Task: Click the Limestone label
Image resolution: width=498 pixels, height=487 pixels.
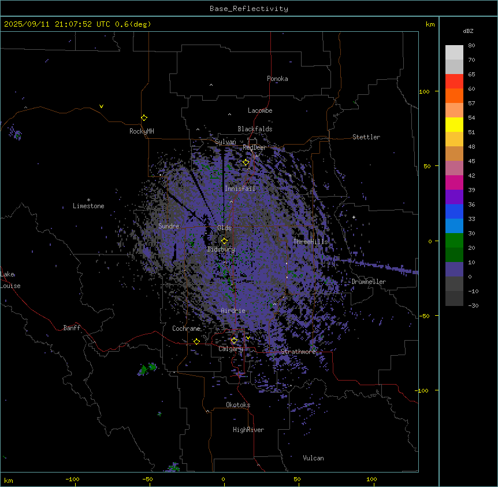Action: [88, 206]
